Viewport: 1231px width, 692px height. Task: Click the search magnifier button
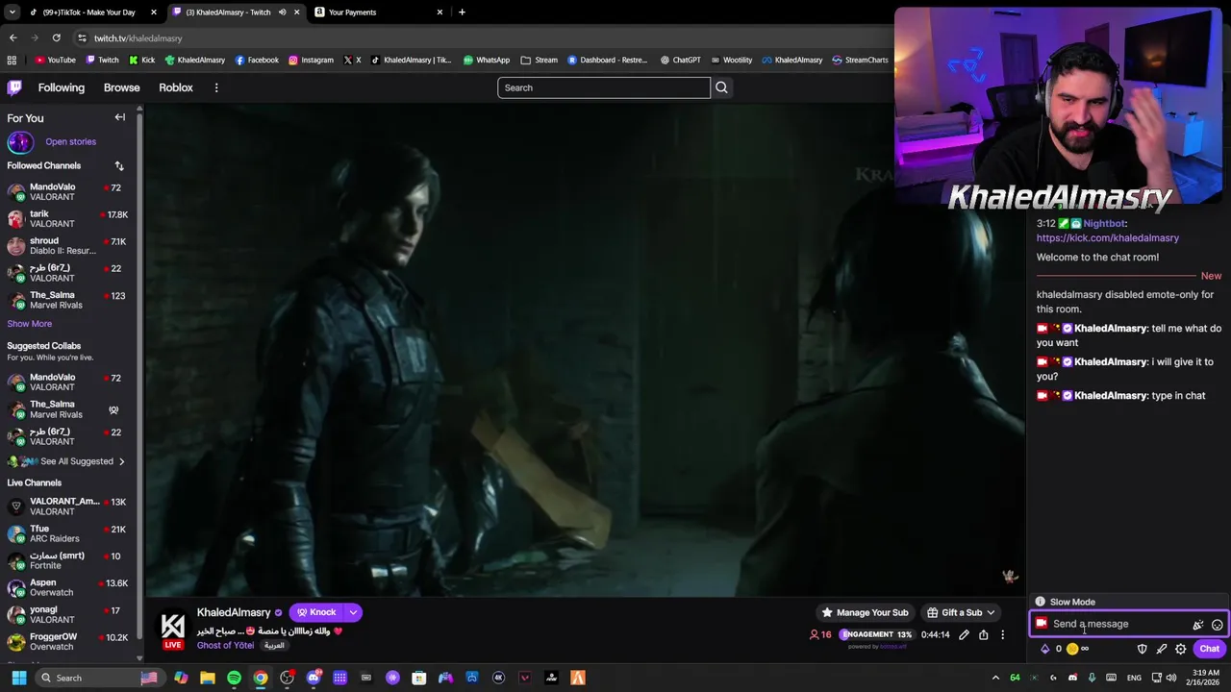(721, 87)
